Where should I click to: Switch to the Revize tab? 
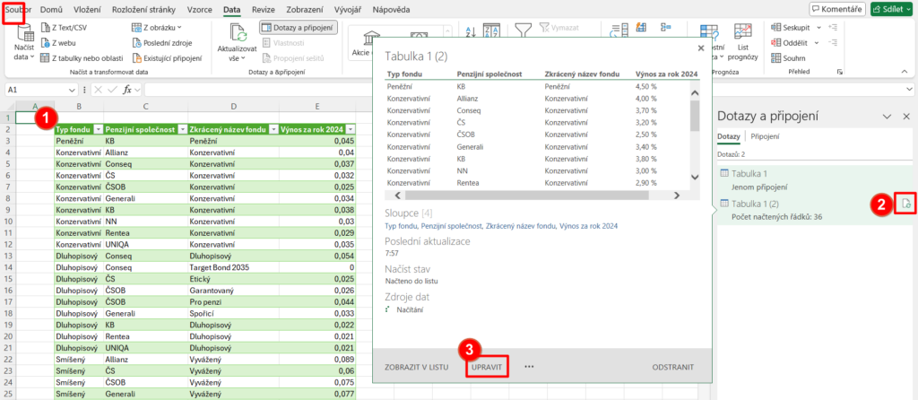pyautogui.click(x=264, y=10)
